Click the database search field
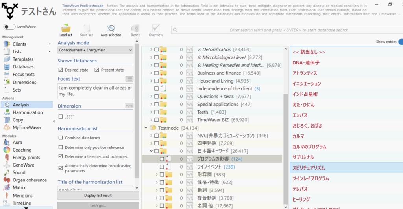Image resolution: width=403 pixels, height=209 pixels. click(287, 30)
